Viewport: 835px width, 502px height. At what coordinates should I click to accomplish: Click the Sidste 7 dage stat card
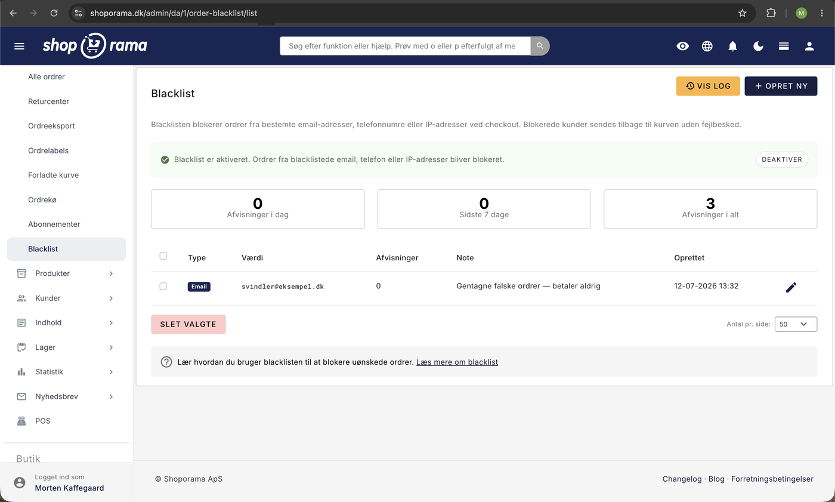click(x=484, y=209)
